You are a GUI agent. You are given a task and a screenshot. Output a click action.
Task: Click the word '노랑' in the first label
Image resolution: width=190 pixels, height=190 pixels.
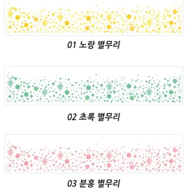[86, 45]
